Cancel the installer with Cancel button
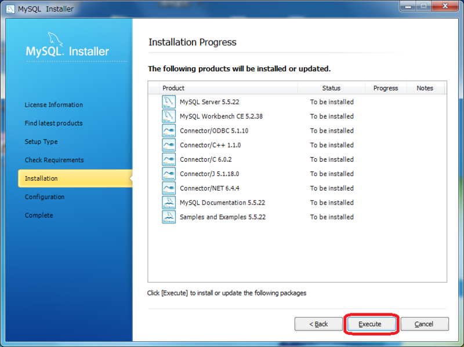Image resolution: width=464 pixels, height=347 pixels. click(x=425, y=324)
